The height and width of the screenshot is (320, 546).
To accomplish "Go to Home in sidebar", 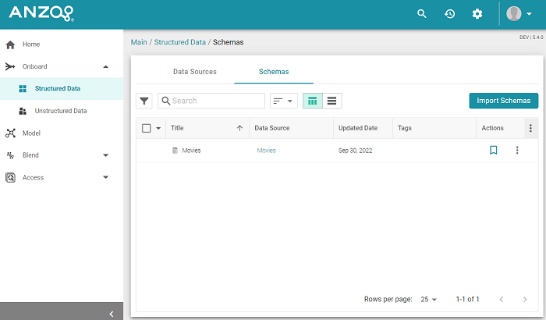I will click(x=31, y=44).
